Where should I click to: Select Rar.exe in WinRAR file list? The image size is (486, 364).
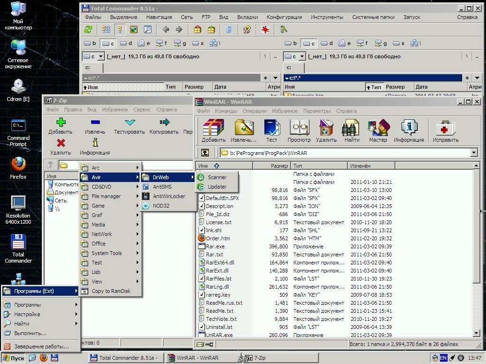[215, 246]
